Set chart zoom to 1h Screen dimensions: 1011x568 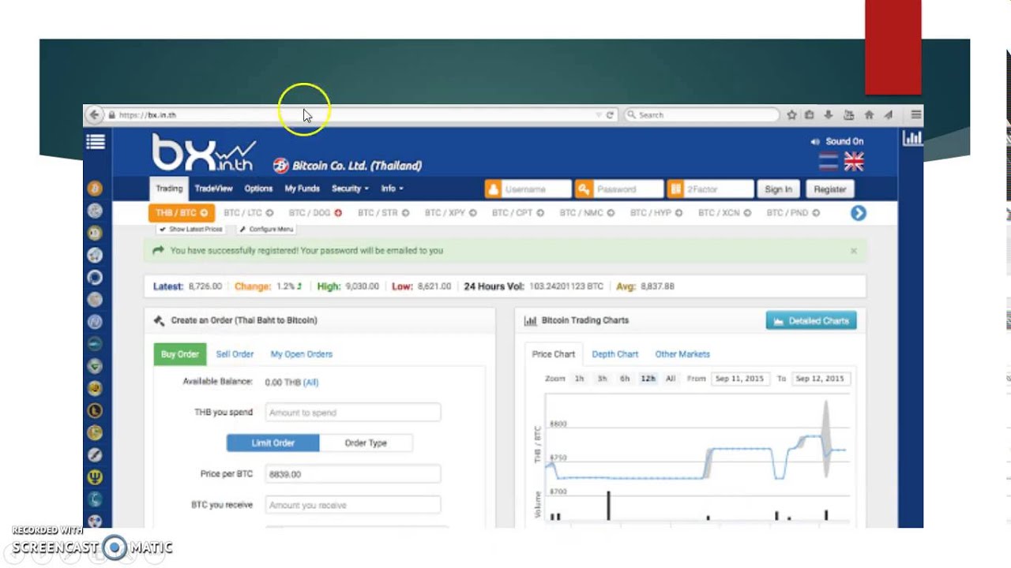coord(579,379)
